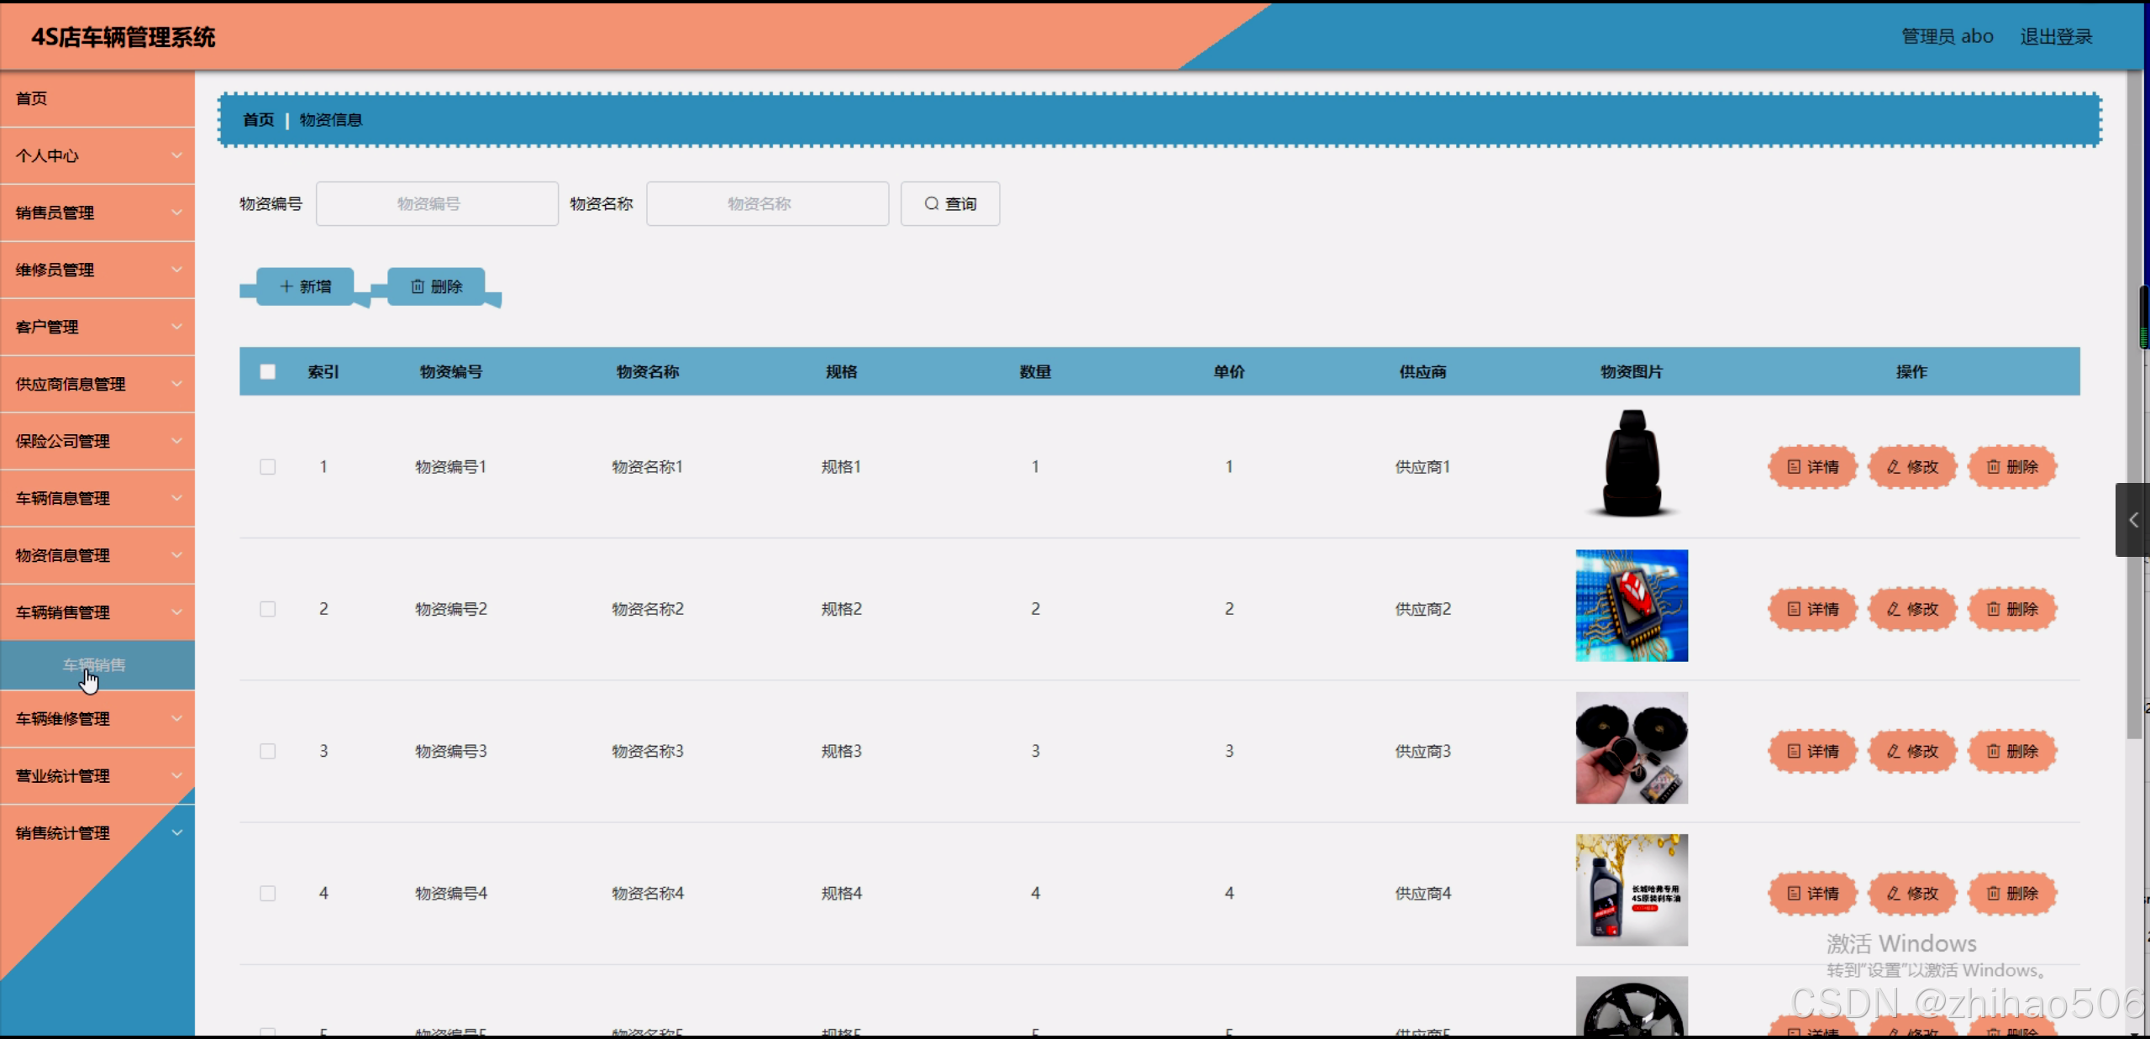Open the 首页 breadcrumb link
Image resolution: width=2150 pixels, height=1039 pixels.
pos(258,119)
